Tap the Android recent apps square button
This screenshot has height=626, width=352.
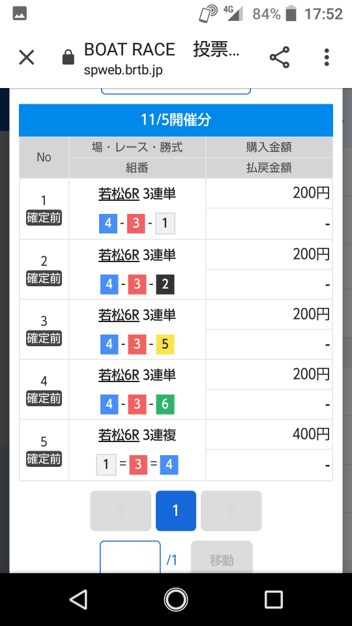coord(274,600)
